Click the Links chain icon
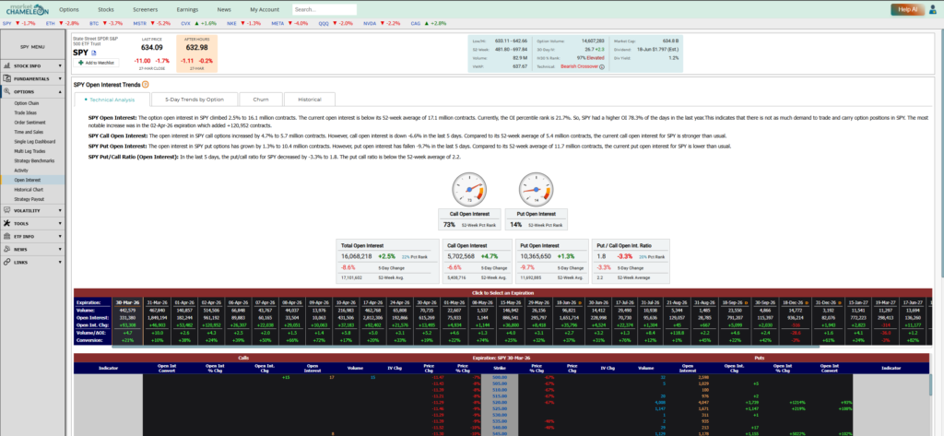The height and width of the screenshot is (436, 944). pos(7,262)
